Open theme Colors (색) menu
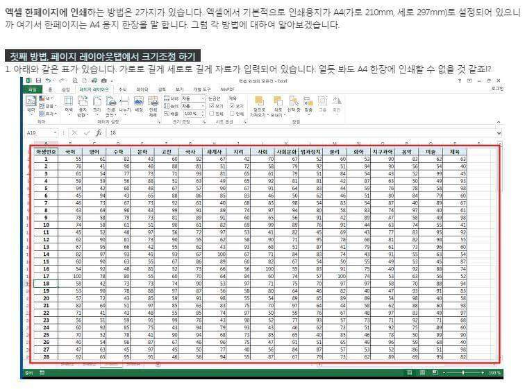 pos(46,98)
